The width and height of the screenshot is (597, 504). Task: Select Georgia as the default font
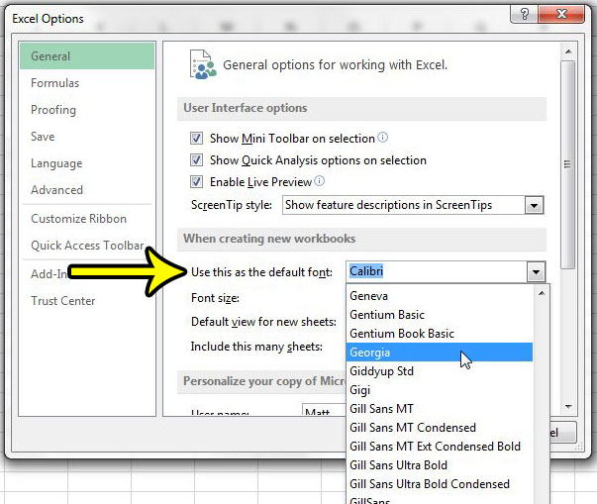tap(440, 353)
